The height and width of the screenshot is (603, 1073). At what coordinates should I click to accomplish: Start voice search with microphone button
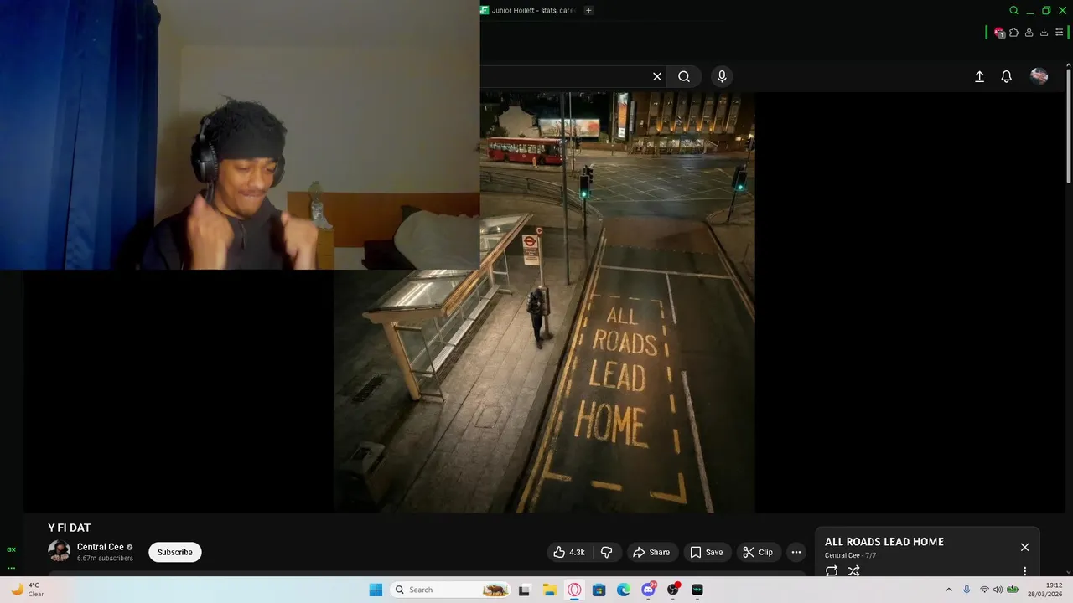[722, 76]
